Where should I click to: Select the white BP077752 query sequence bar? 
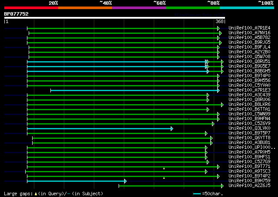click(x=115, y=18)
